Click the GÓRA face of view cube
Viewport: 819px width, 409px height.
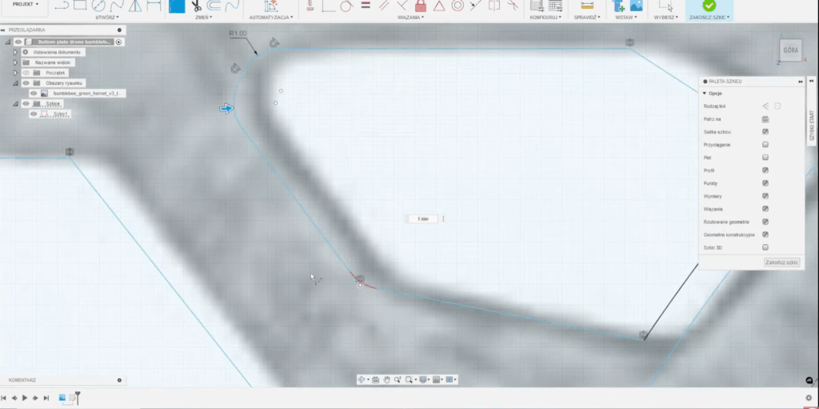pyautogui.click(x=790, y=50)
